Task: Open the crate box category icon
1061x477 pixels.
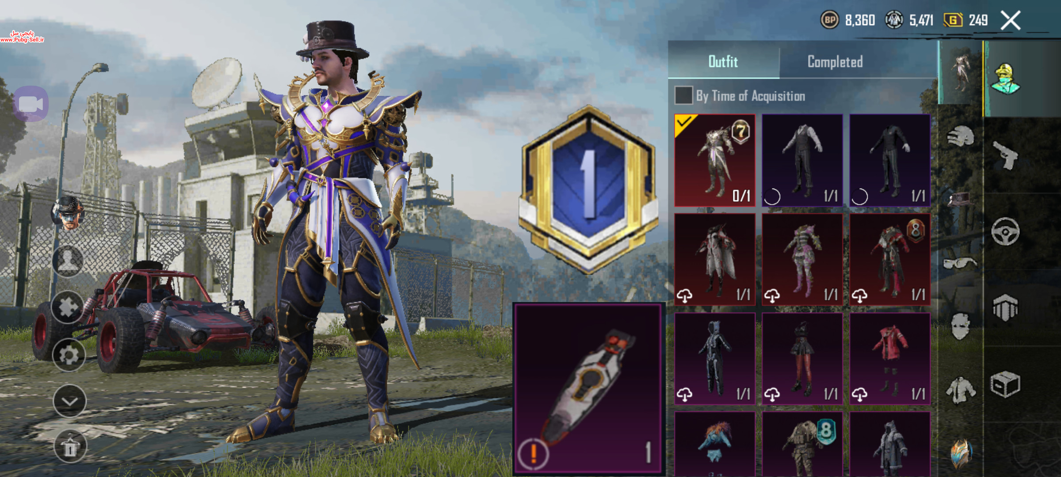Action: click(x=1005, y=384)
